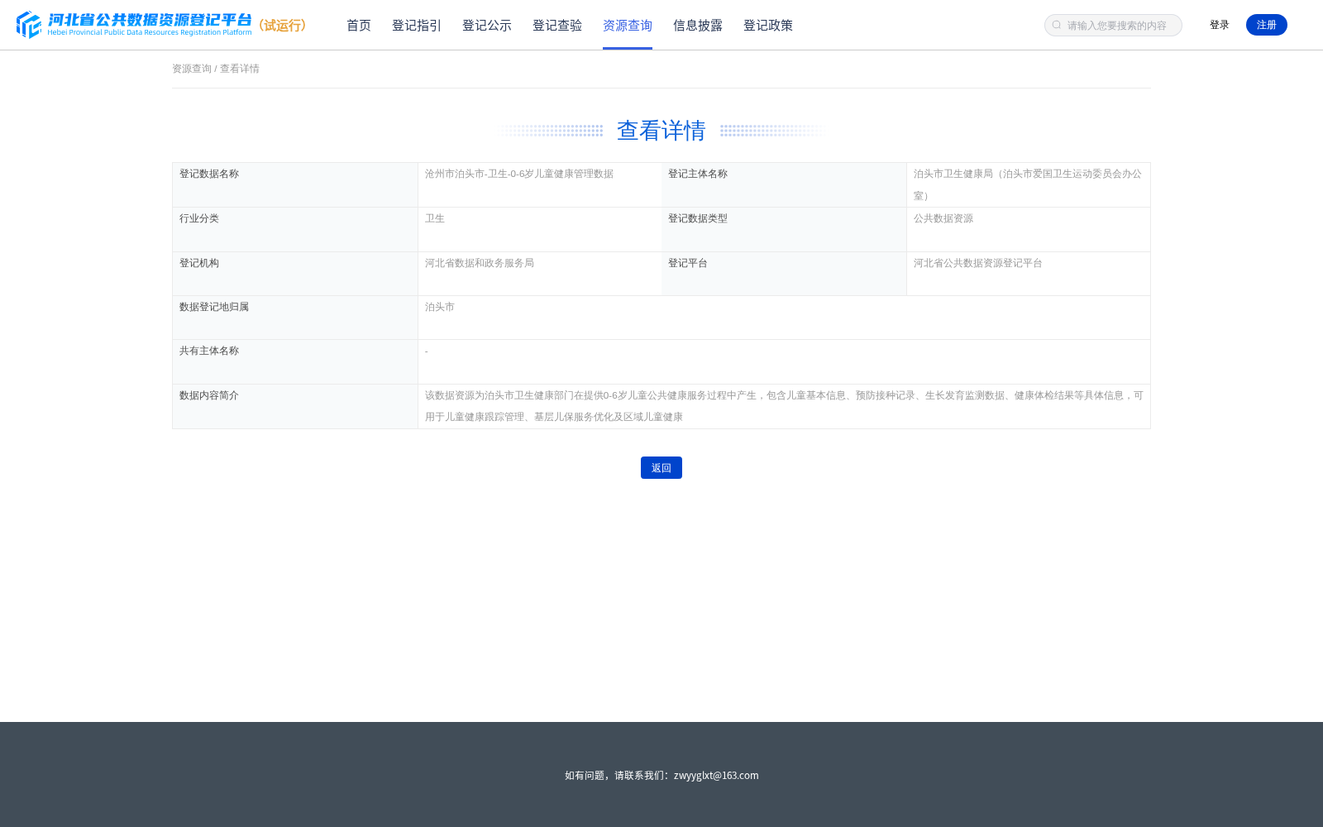1323x827 pixels.
Task: Select the 沧州市泊头市-卫生-0-6岁儿童健康管理数据 value
Action: (519, 174)
